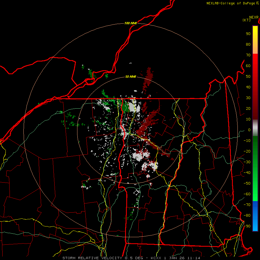Image resolution: width=260 pixels, height=260 pixels.
Task: Click the gray zero-velocity band of color bar
Action: (255, 128)
